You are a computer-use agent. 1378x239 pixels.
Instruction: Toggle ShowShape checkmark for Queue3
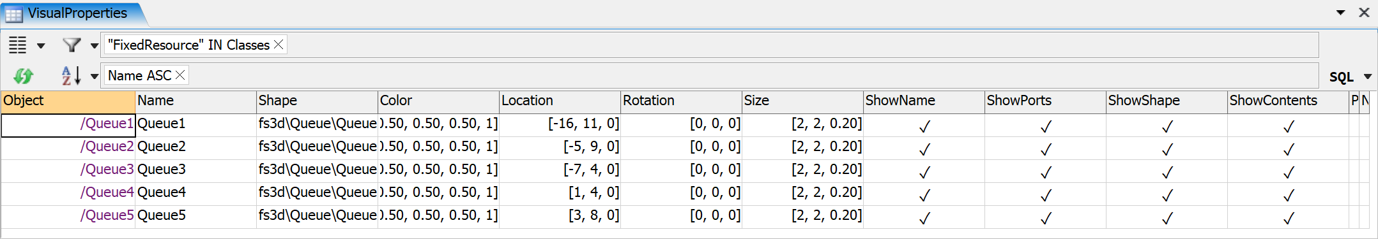1167,172
